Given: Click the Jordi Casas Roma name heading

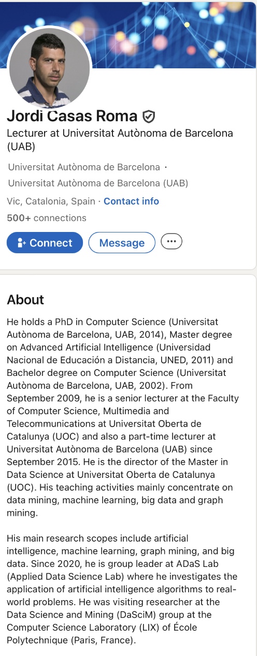Looking at the screenshot, I should [x=72, y=116].
